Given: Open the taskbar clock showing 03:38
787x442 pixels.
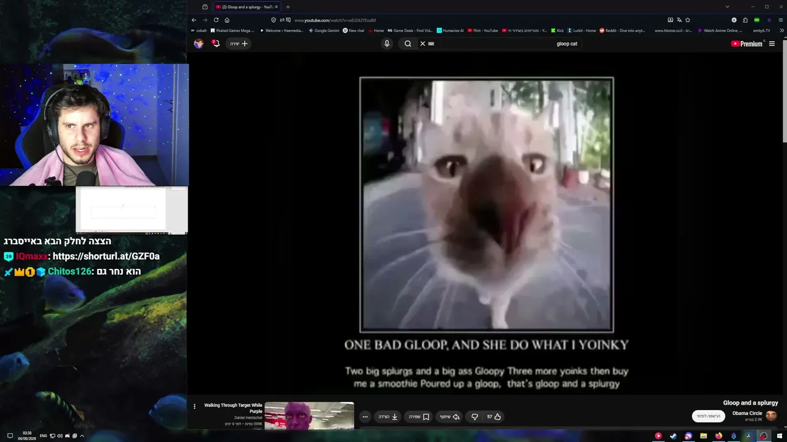Looking at the screenshot, I should click(x=27, y=436).
